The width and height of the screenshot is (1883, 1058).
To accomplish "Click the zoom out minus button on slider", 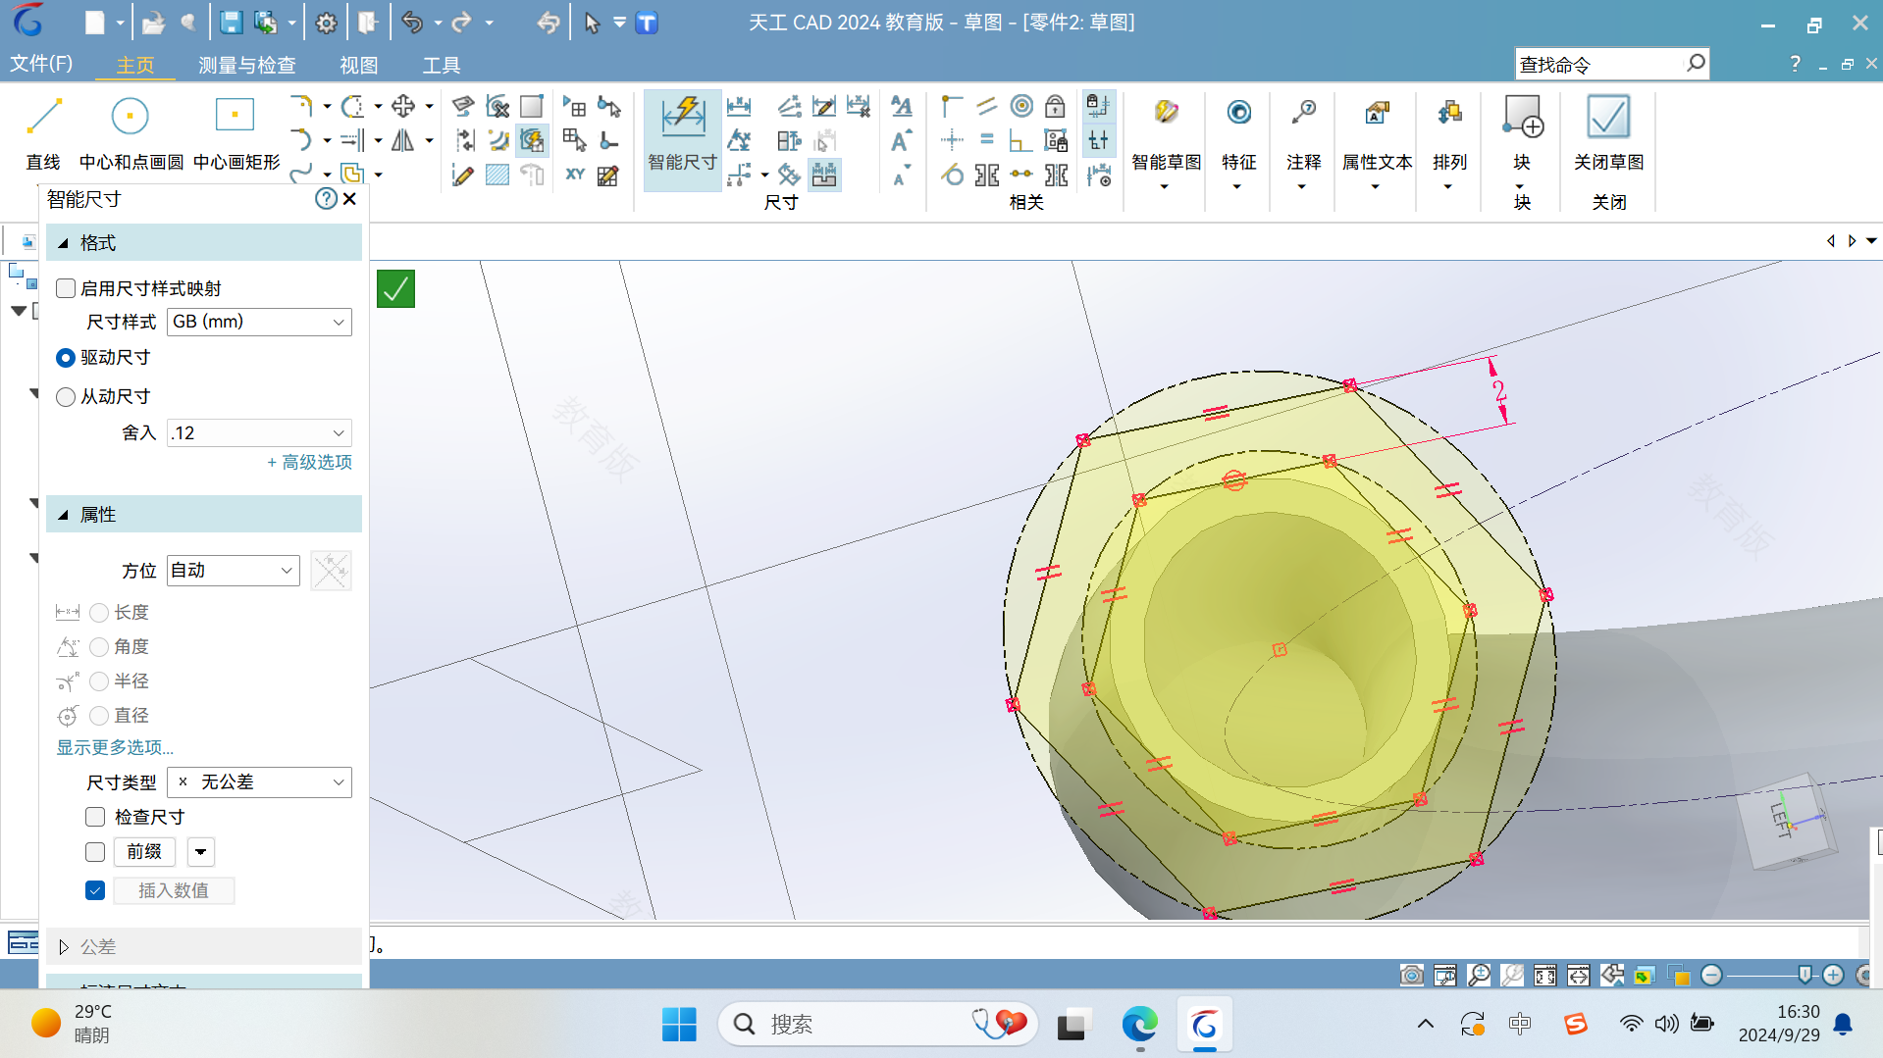I will click(1711, 975).
